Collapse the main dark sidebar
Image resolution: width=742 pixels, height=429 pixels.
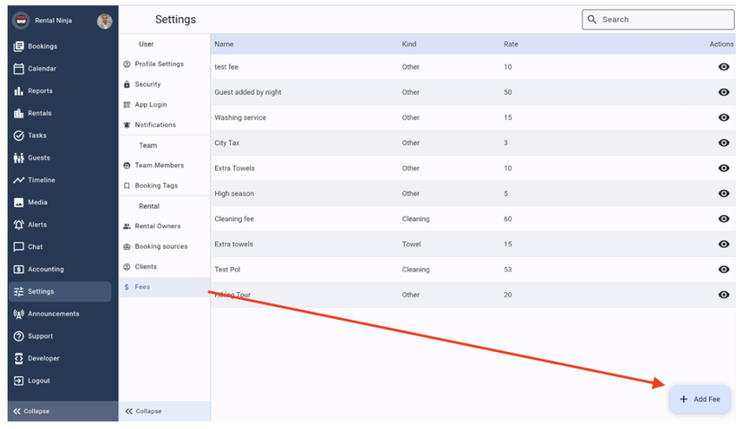[x=63, y=411]
